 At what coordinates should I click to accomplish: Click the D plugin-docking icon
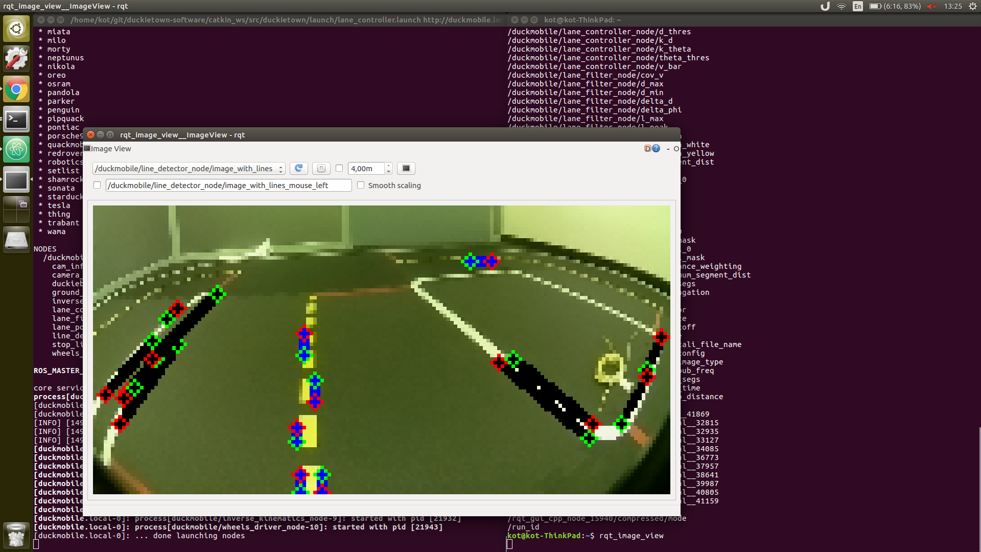(x=647, y=149)
